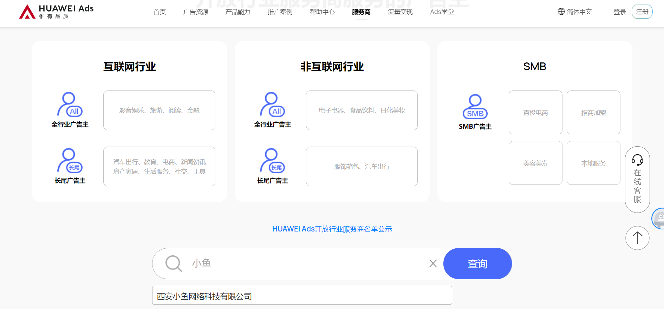The width and height of the screenshot is (664, 309).
Task: Go to the 帮助中心 menu
Action: point(322,12)
